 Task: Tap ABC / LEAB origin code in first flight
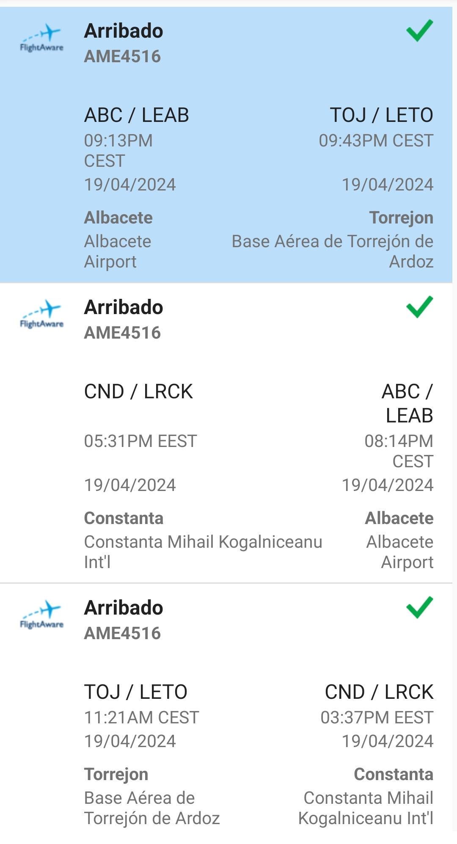[136, 115]
